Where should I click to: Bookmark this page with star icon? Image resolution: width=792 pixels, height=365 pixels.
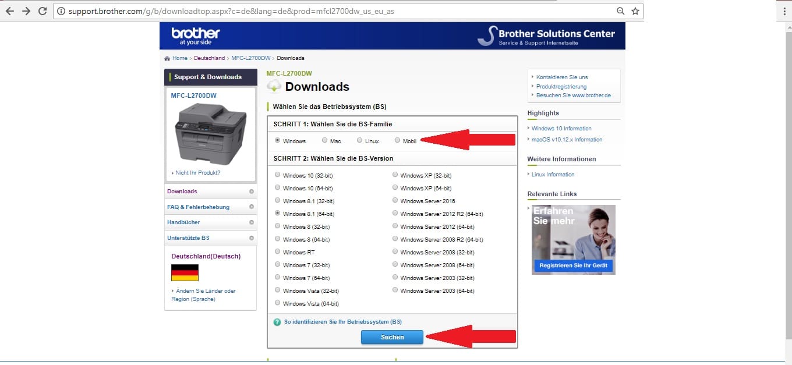[635, 11]
